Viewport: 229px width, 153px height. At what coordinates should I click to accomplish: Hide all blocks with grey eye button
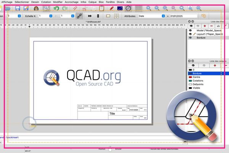pyautogui.click(x=198, y=26)
